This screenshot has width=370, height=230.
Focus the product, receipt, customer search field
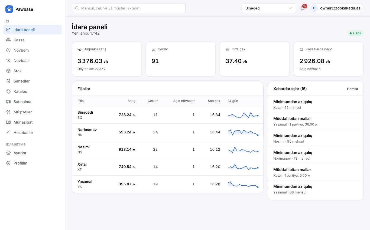pyautogui.click(x=129, y=8)
